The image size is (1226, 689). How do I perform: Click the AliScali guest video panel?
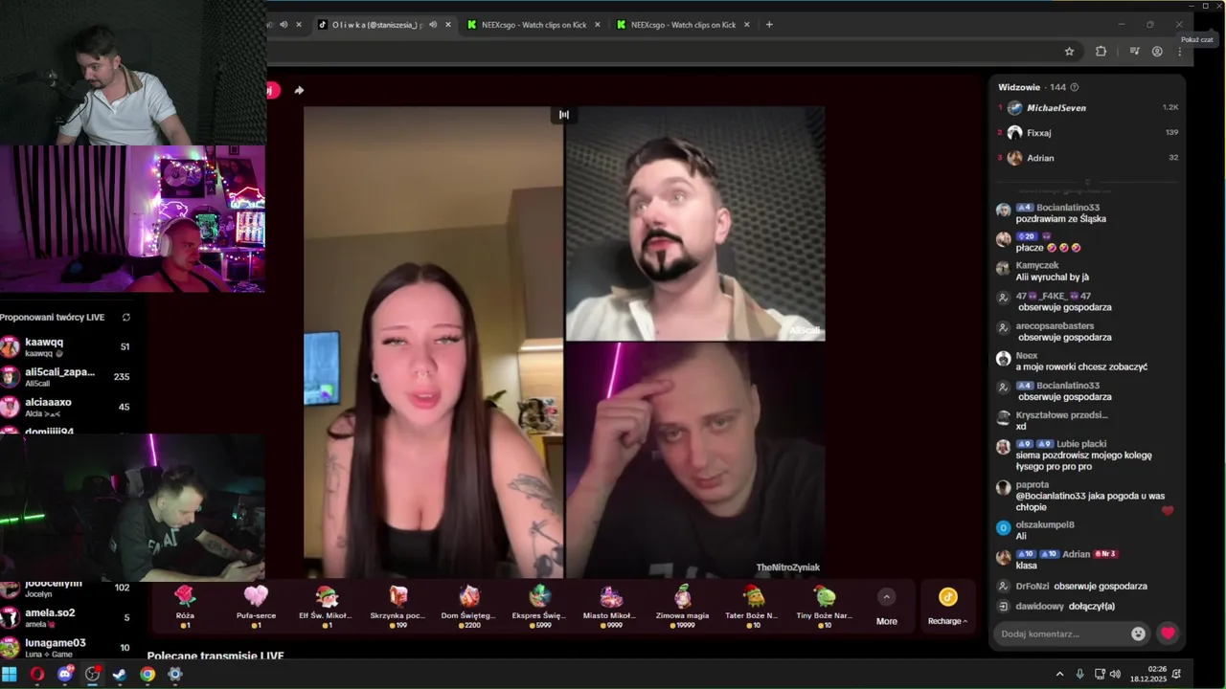695,224
